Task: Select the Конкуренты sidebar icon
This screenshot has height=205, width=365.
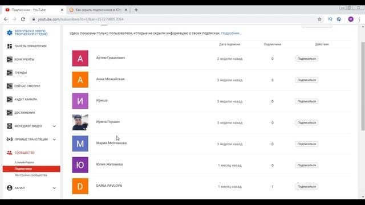Action: [9, 59]
